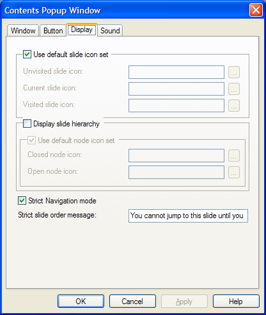Browse for Unvisited slide icon file
The height and width of the screenshot is (315, 266).
pos(234,72)
